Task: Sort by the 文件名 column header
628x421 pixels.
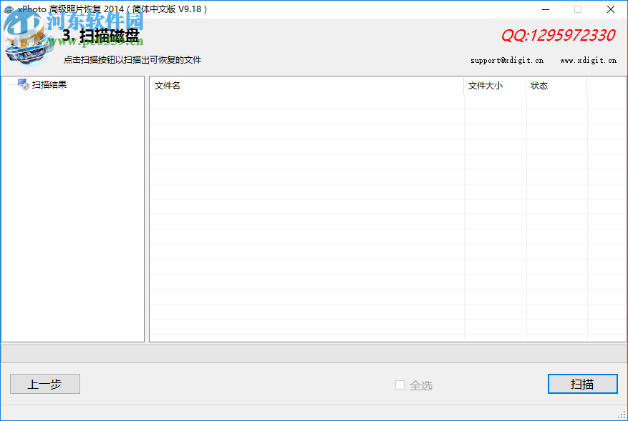Action: point(306,86)
